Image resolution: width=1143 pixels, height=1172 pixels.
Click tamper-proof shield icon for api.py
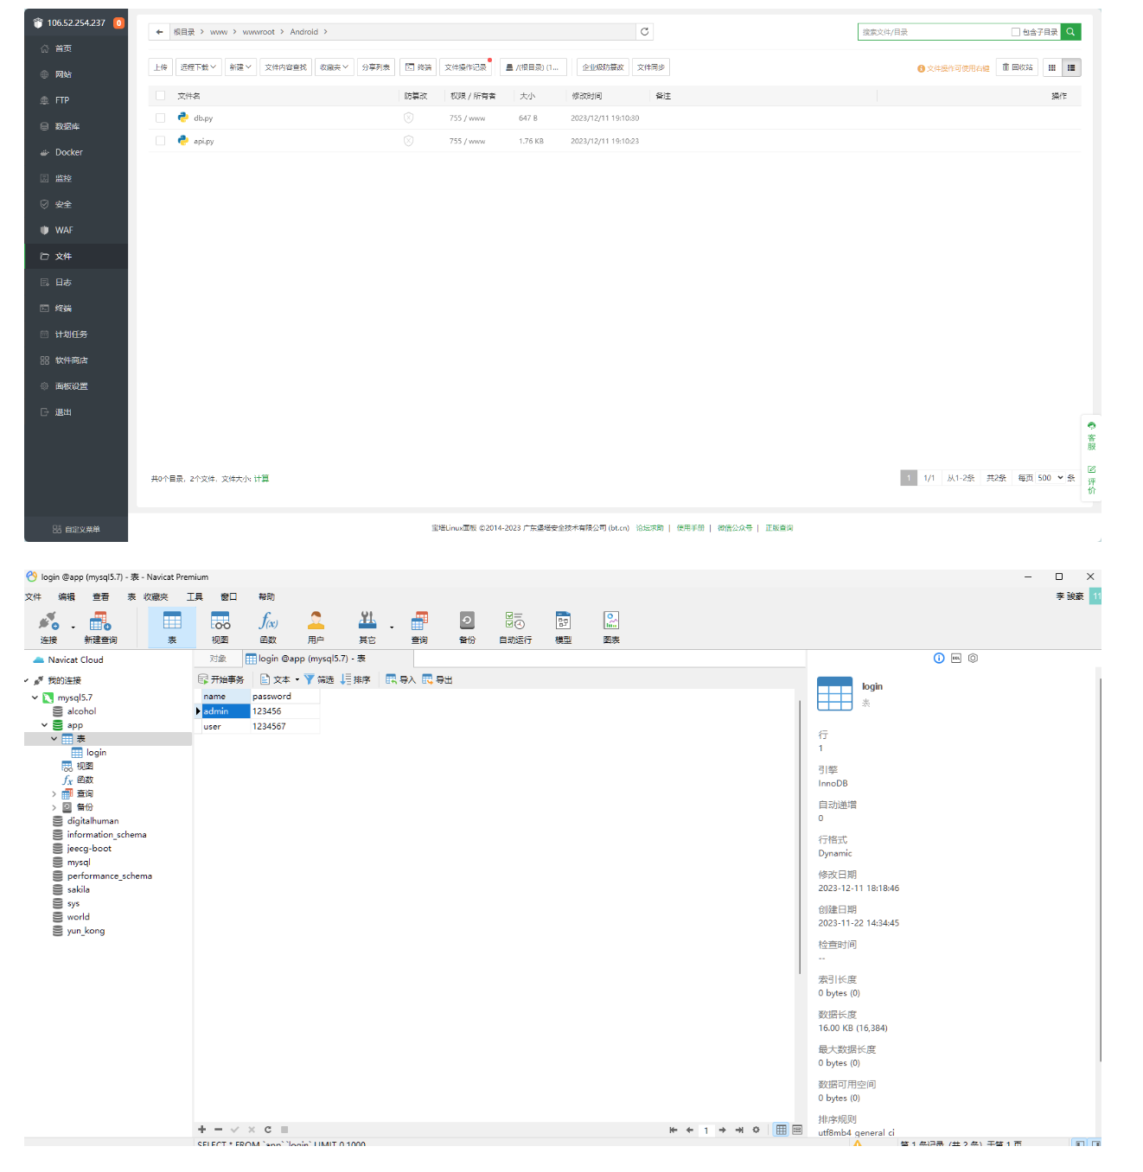tap(408, 141)
